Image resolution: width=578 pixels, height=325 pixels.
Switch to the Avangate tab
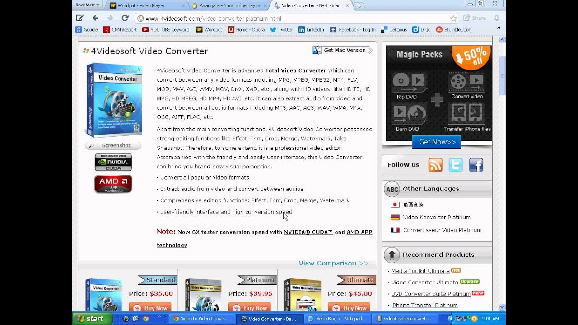click(229, 5)
